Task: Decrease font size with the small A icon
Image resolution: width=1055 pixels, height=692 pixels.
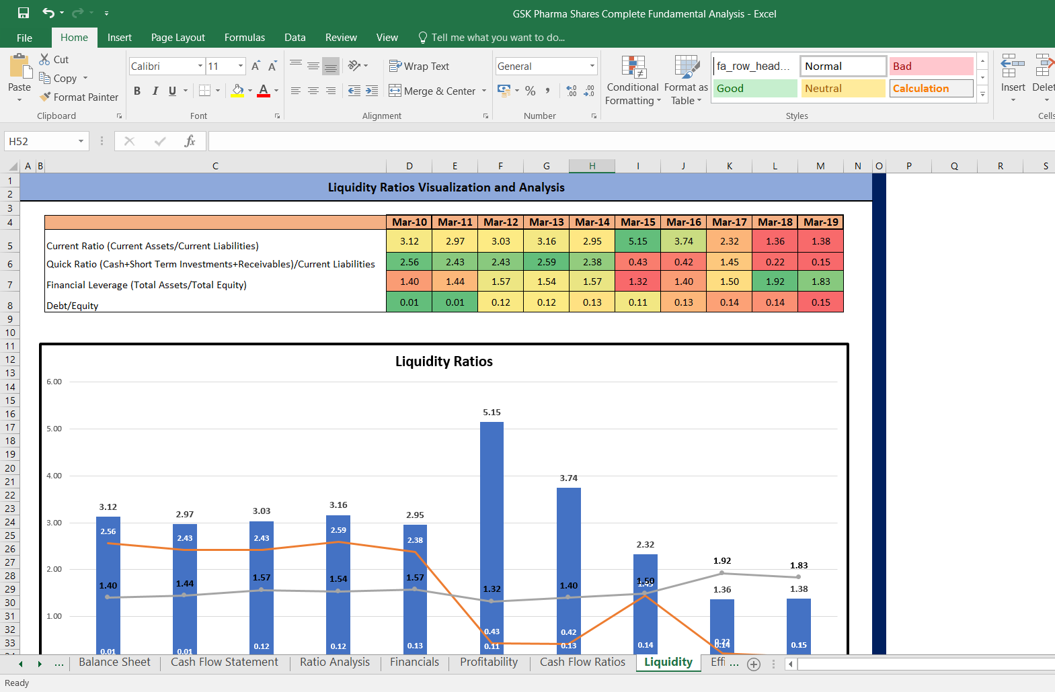Action: [272, 66]
